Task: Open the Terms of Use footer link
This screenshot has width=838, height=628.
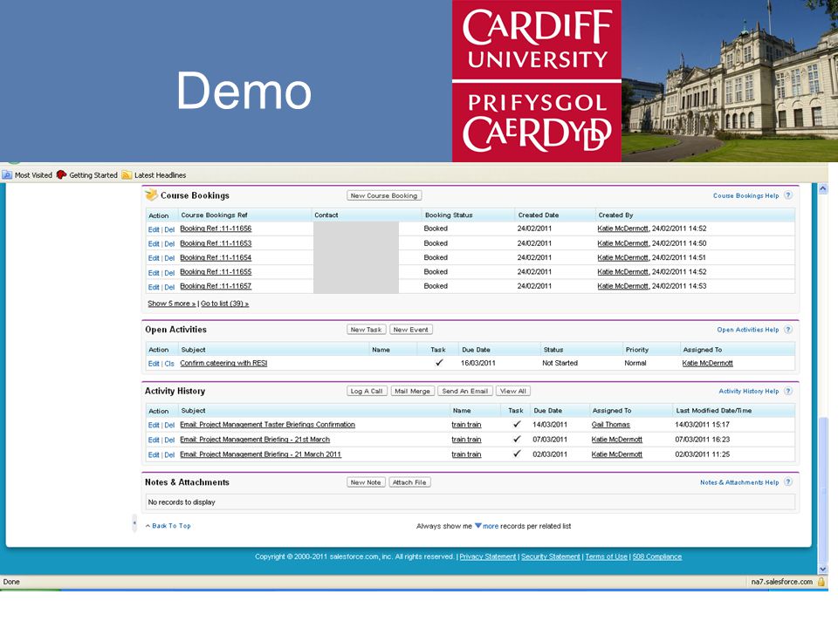Action: [x=606, y=556]
